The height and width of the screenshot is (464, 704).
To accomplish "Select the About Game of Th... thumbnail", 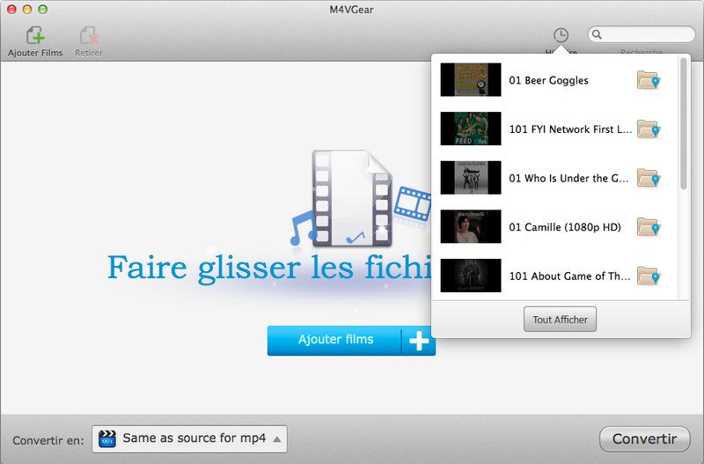I will pos(471,276).
